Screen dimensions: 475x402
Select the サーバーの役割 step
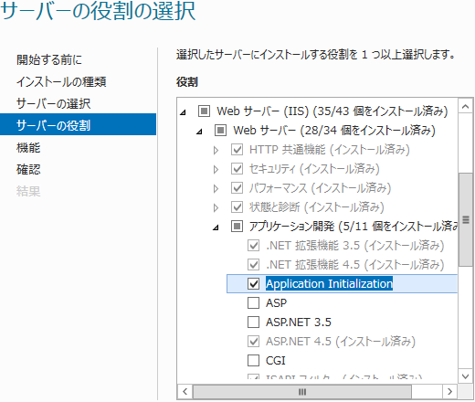tap(78, 124)
